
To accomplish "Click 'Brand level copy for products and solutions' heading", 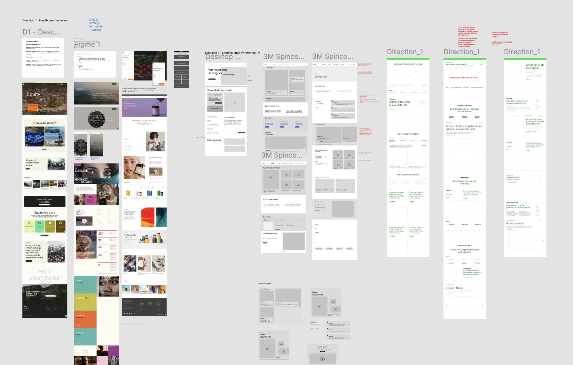I will pos(465,251).
